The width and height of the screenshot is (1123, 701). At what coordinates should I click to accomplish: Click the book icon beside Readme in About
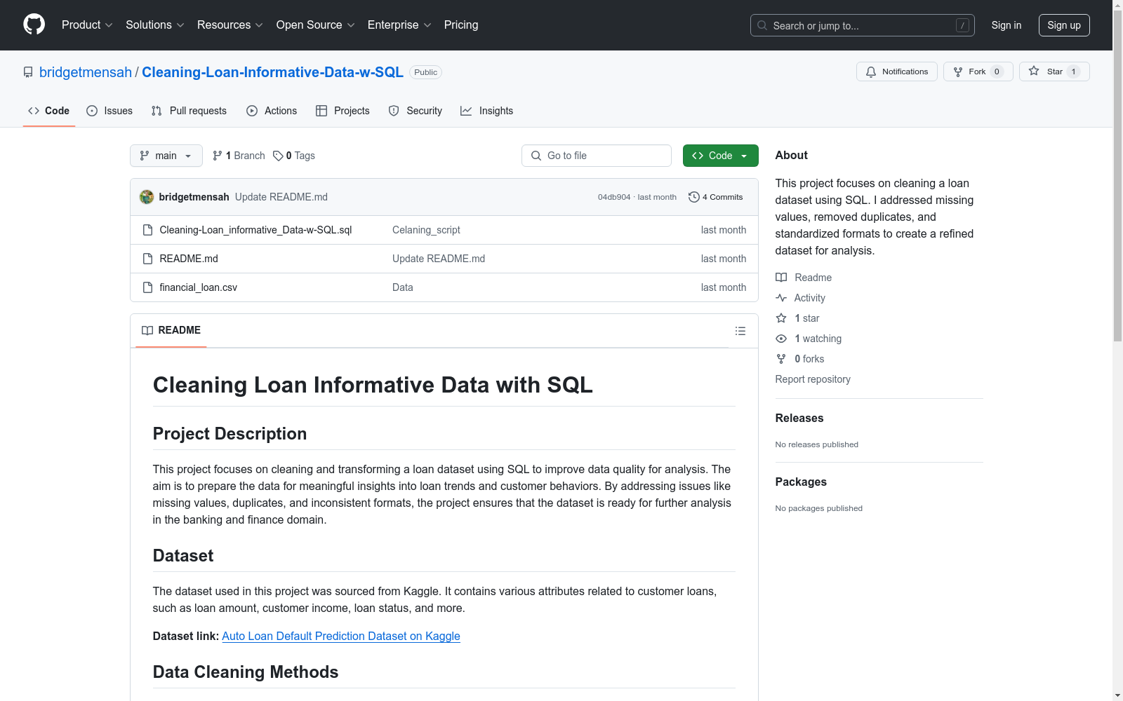pyautogui.click(x=781, y=278)
